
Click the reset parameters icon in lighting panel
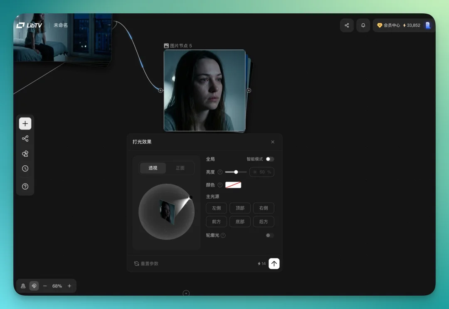pyautogui.click(x=136, y=263)
